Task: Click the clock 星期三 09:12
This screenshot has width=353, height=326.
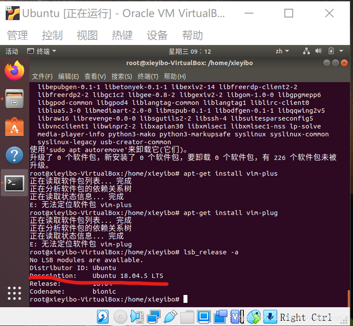Action: pos(190,51)
